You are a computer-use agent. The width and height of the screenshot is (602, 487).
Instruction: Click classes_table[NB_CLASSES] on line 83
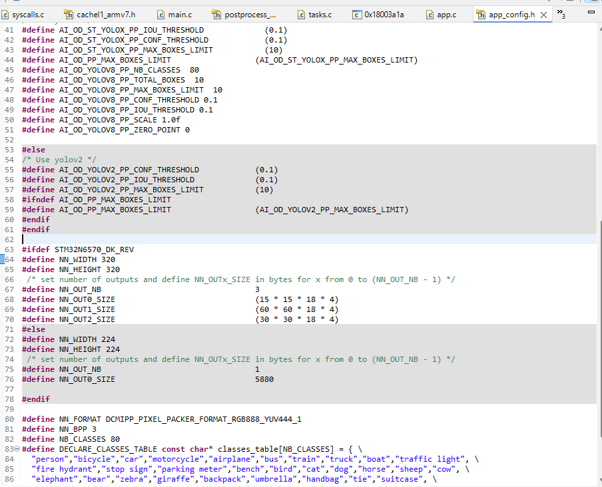(x=276, y=449)
